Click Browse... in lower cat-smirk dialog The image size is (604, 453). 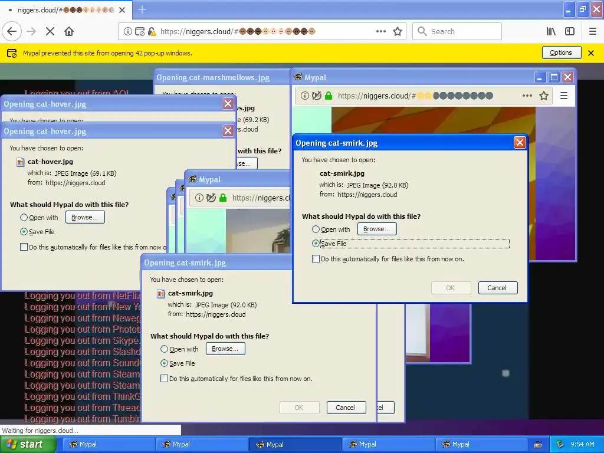tap(225, 349)
